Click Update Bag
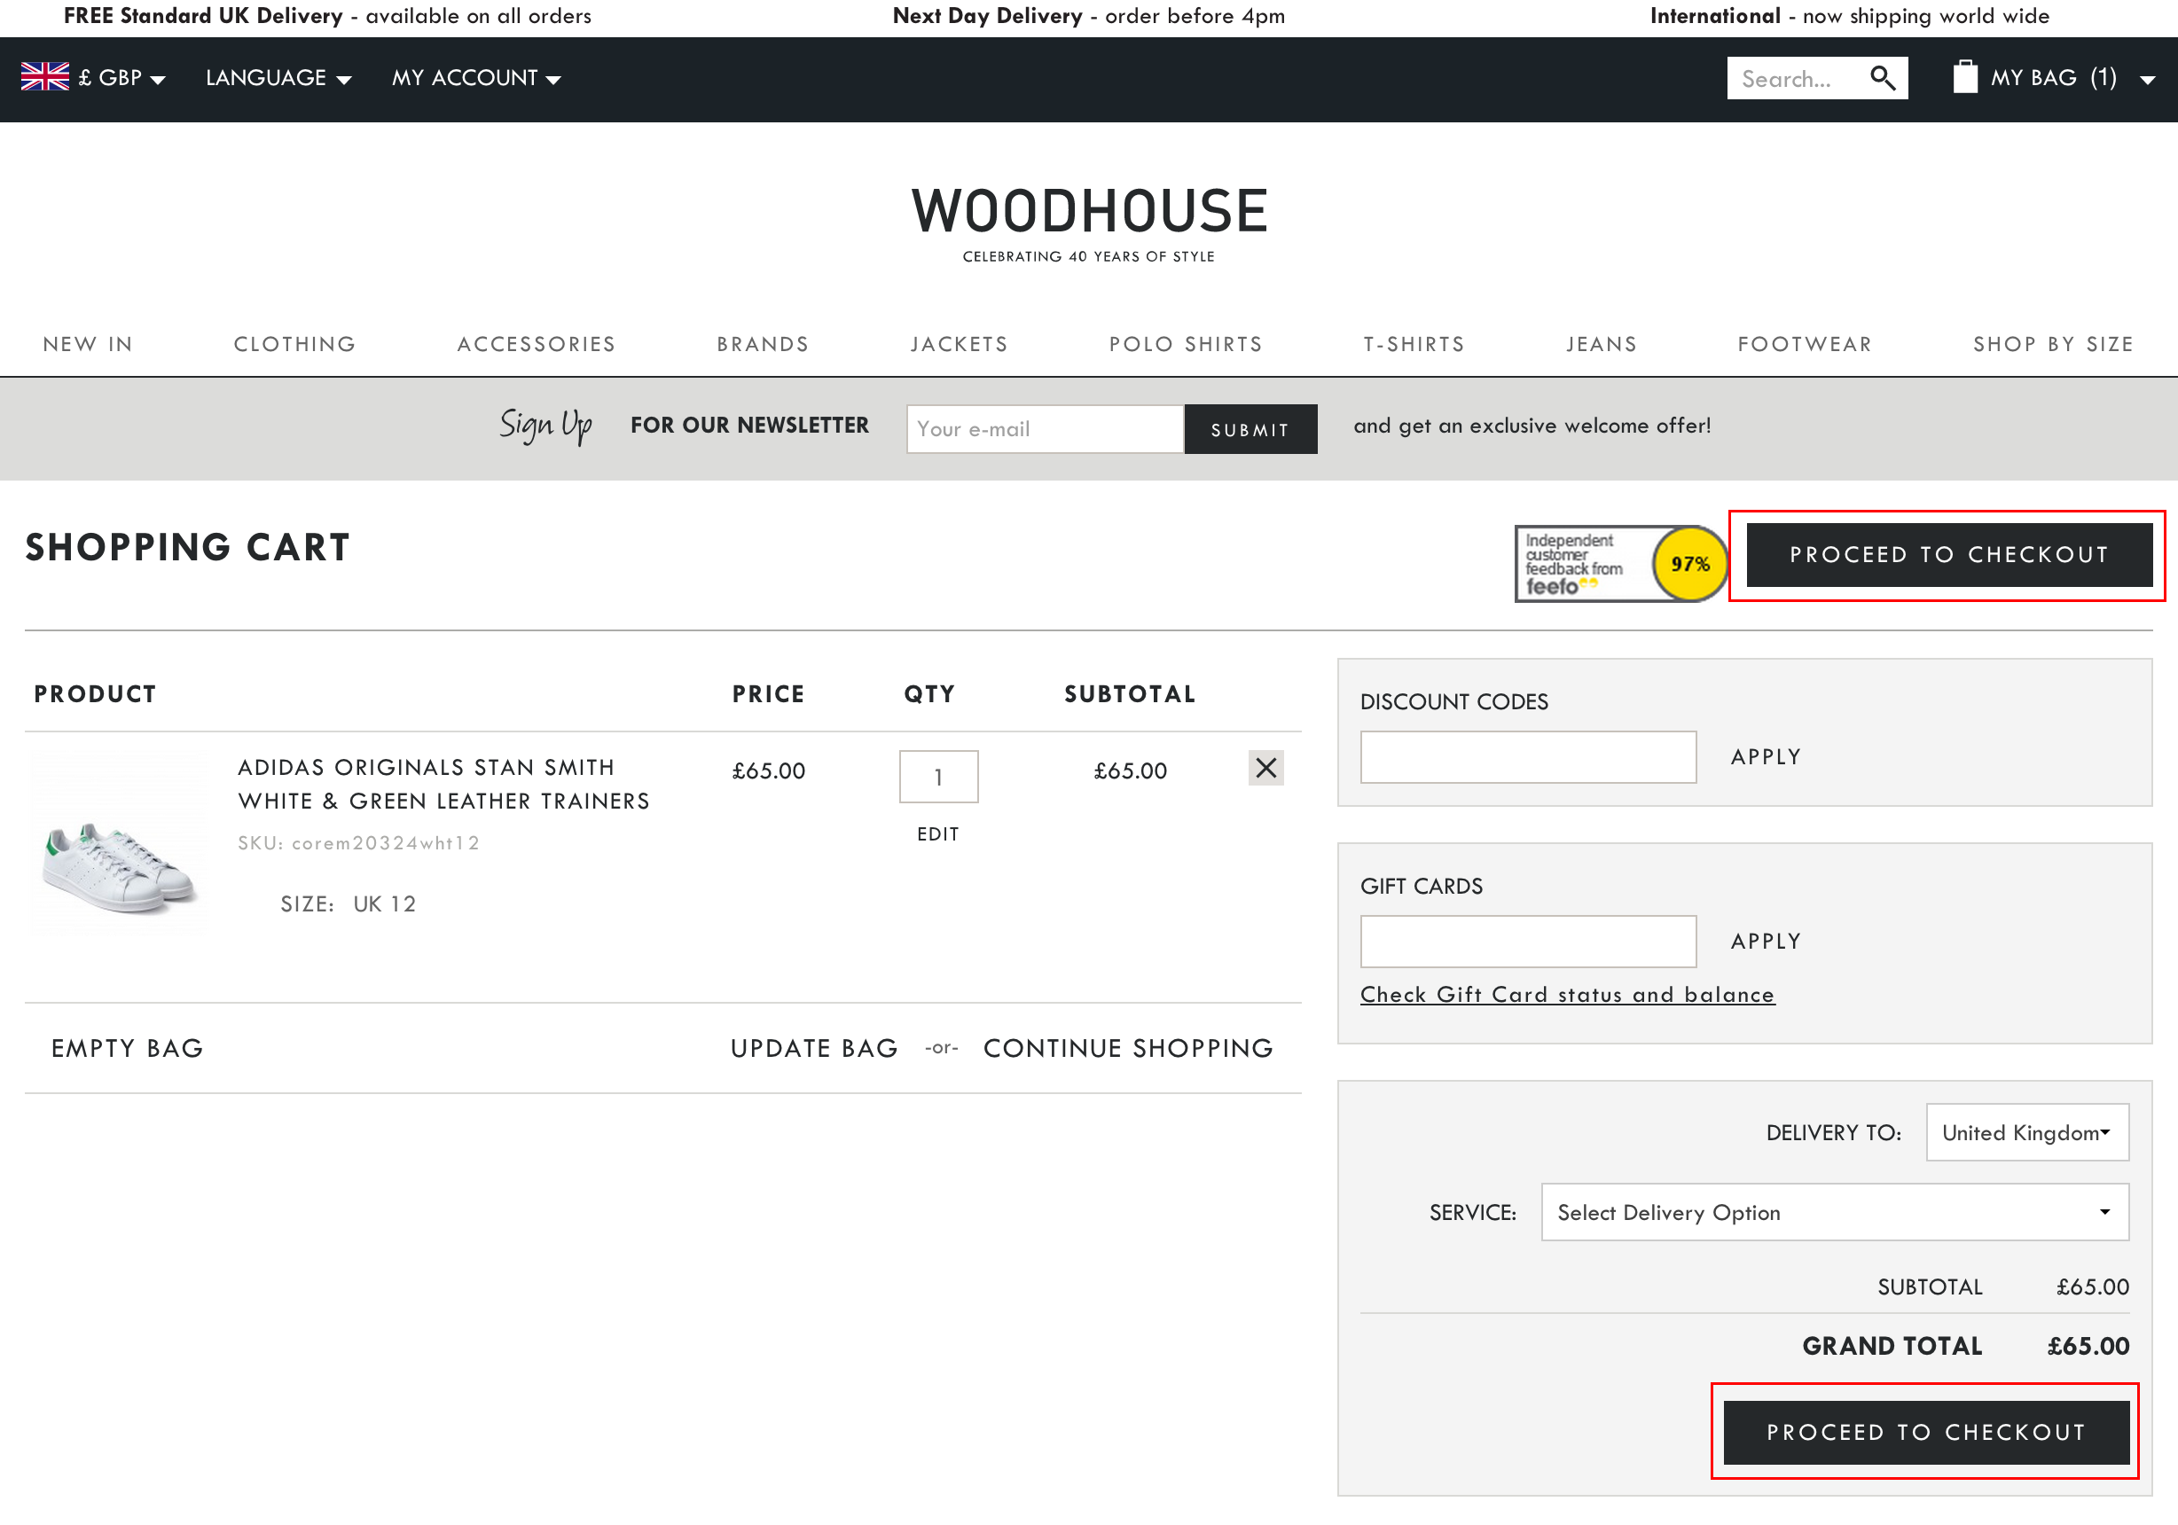This screenshot has width=2178, height=1525. [814, 1049]
